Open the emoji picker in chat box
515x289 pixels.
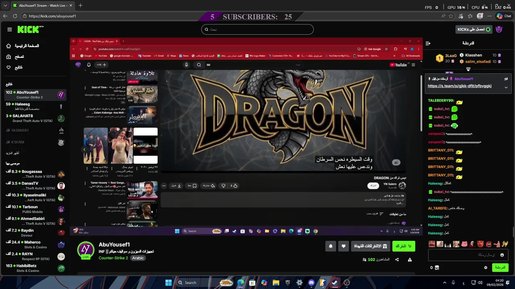(502, 255)
